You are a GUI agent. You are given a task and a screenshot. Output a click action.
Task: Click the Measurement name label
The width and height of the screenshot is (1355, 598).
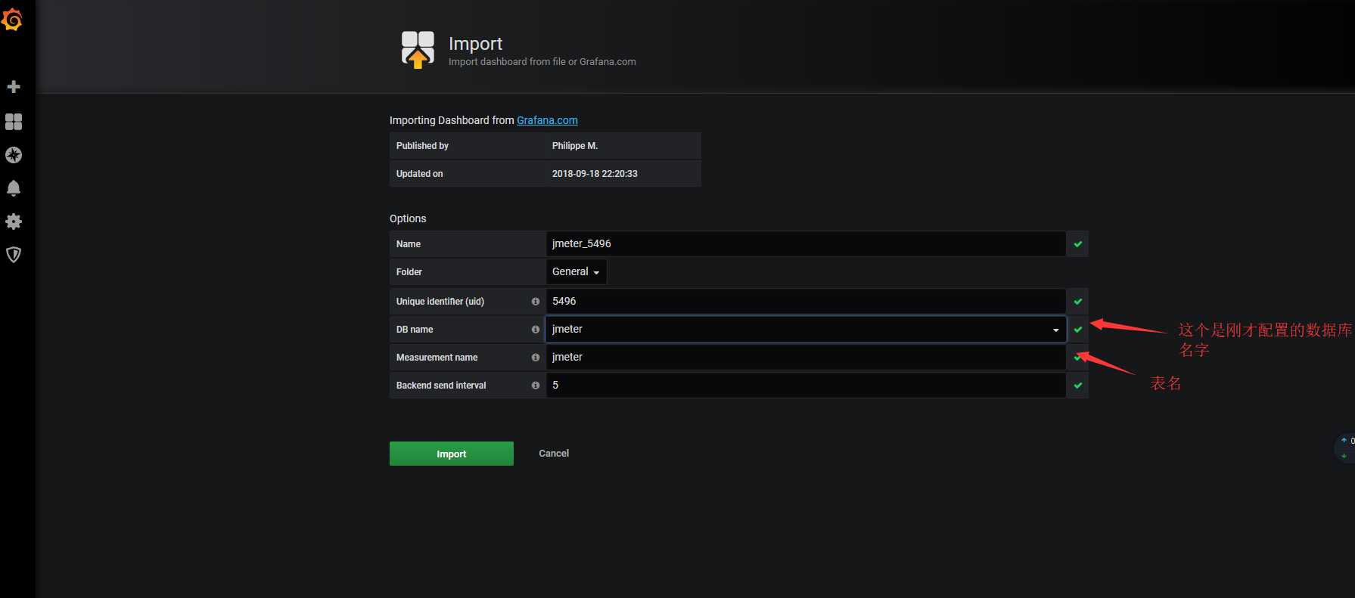[437, 358]
